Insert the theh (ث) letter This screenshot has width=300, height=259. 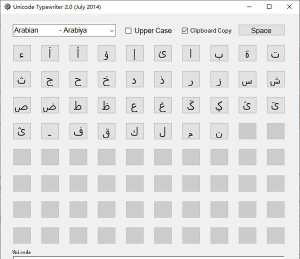pos(22,79)
